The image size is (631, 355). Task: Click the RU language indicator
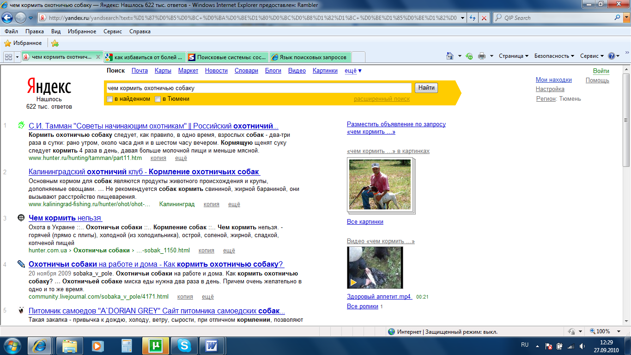pos(525,345)
